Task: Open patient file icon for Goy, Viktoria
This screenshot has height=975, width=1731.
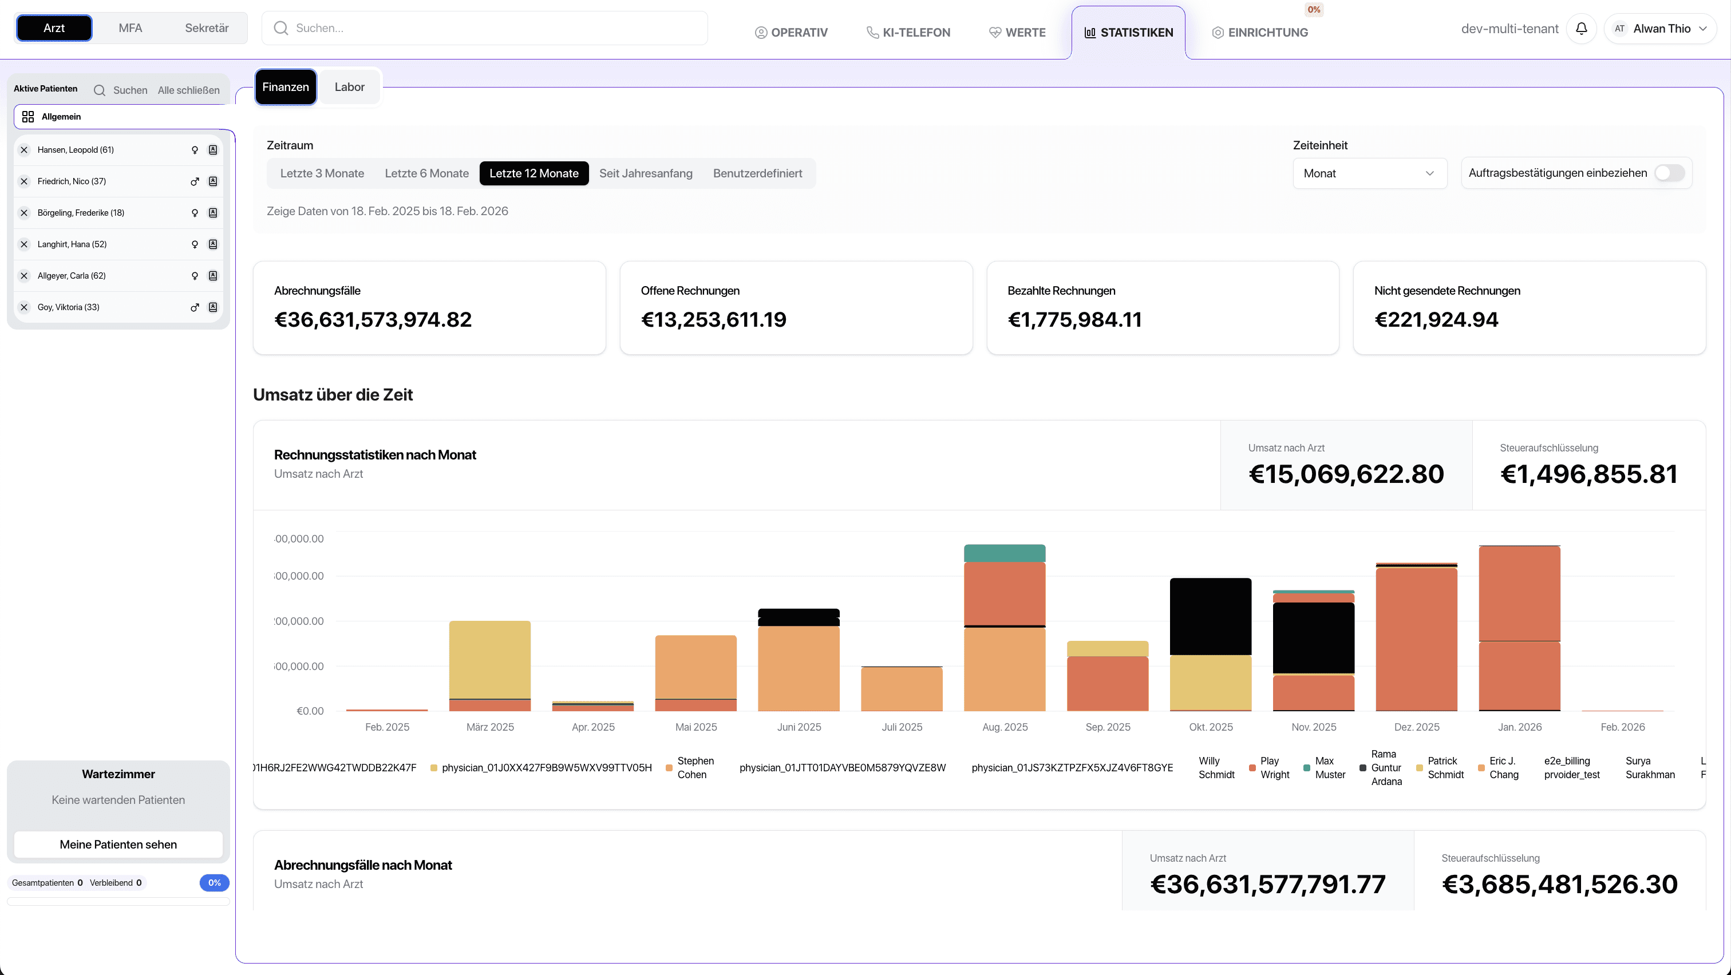Action: click(x=213, y=307)
